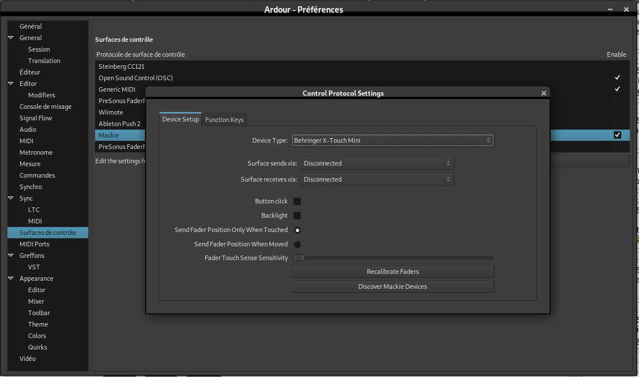The width and height of the screenshot is (639, 377).
Task: Open Console de mixage preferences
Action: [46, 107]
